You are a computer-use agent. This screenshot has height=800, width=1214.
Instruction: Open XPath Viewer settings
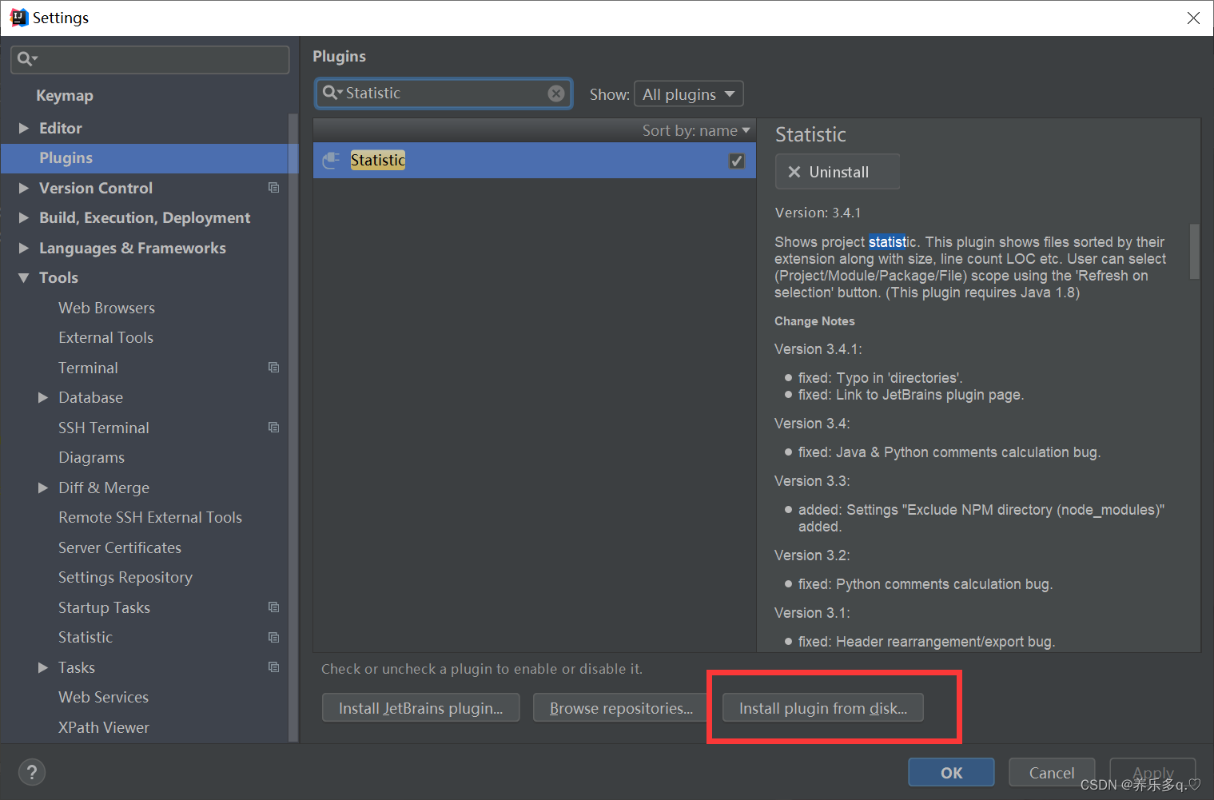tap(104, 727)
